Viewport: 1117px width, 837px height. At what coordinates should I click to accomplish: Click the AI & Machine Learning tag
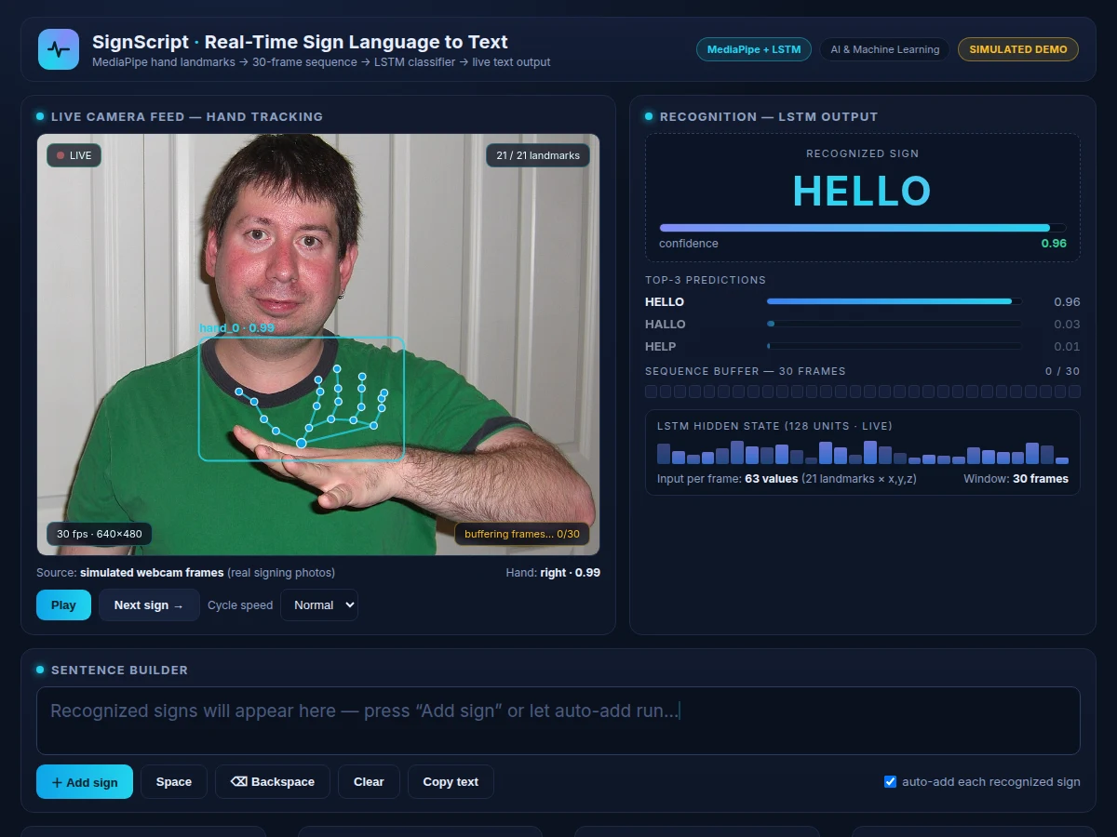click(884, 49)
